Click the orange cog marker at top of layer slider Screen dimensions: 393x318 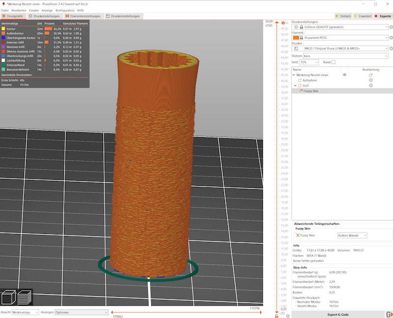pos(283,23)
